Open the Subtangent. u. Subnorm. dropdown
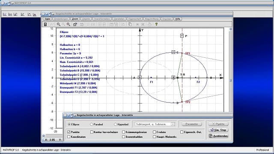The image size is (274, 154). (173, 124)
